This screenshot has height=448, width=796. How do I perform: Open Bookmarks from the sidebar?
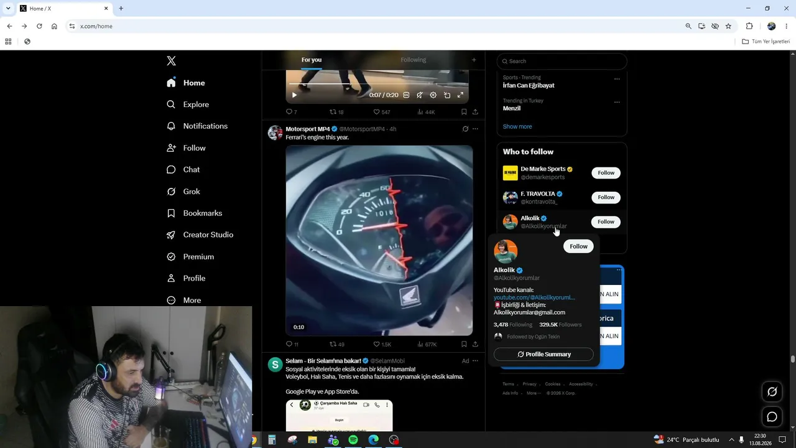194,213
